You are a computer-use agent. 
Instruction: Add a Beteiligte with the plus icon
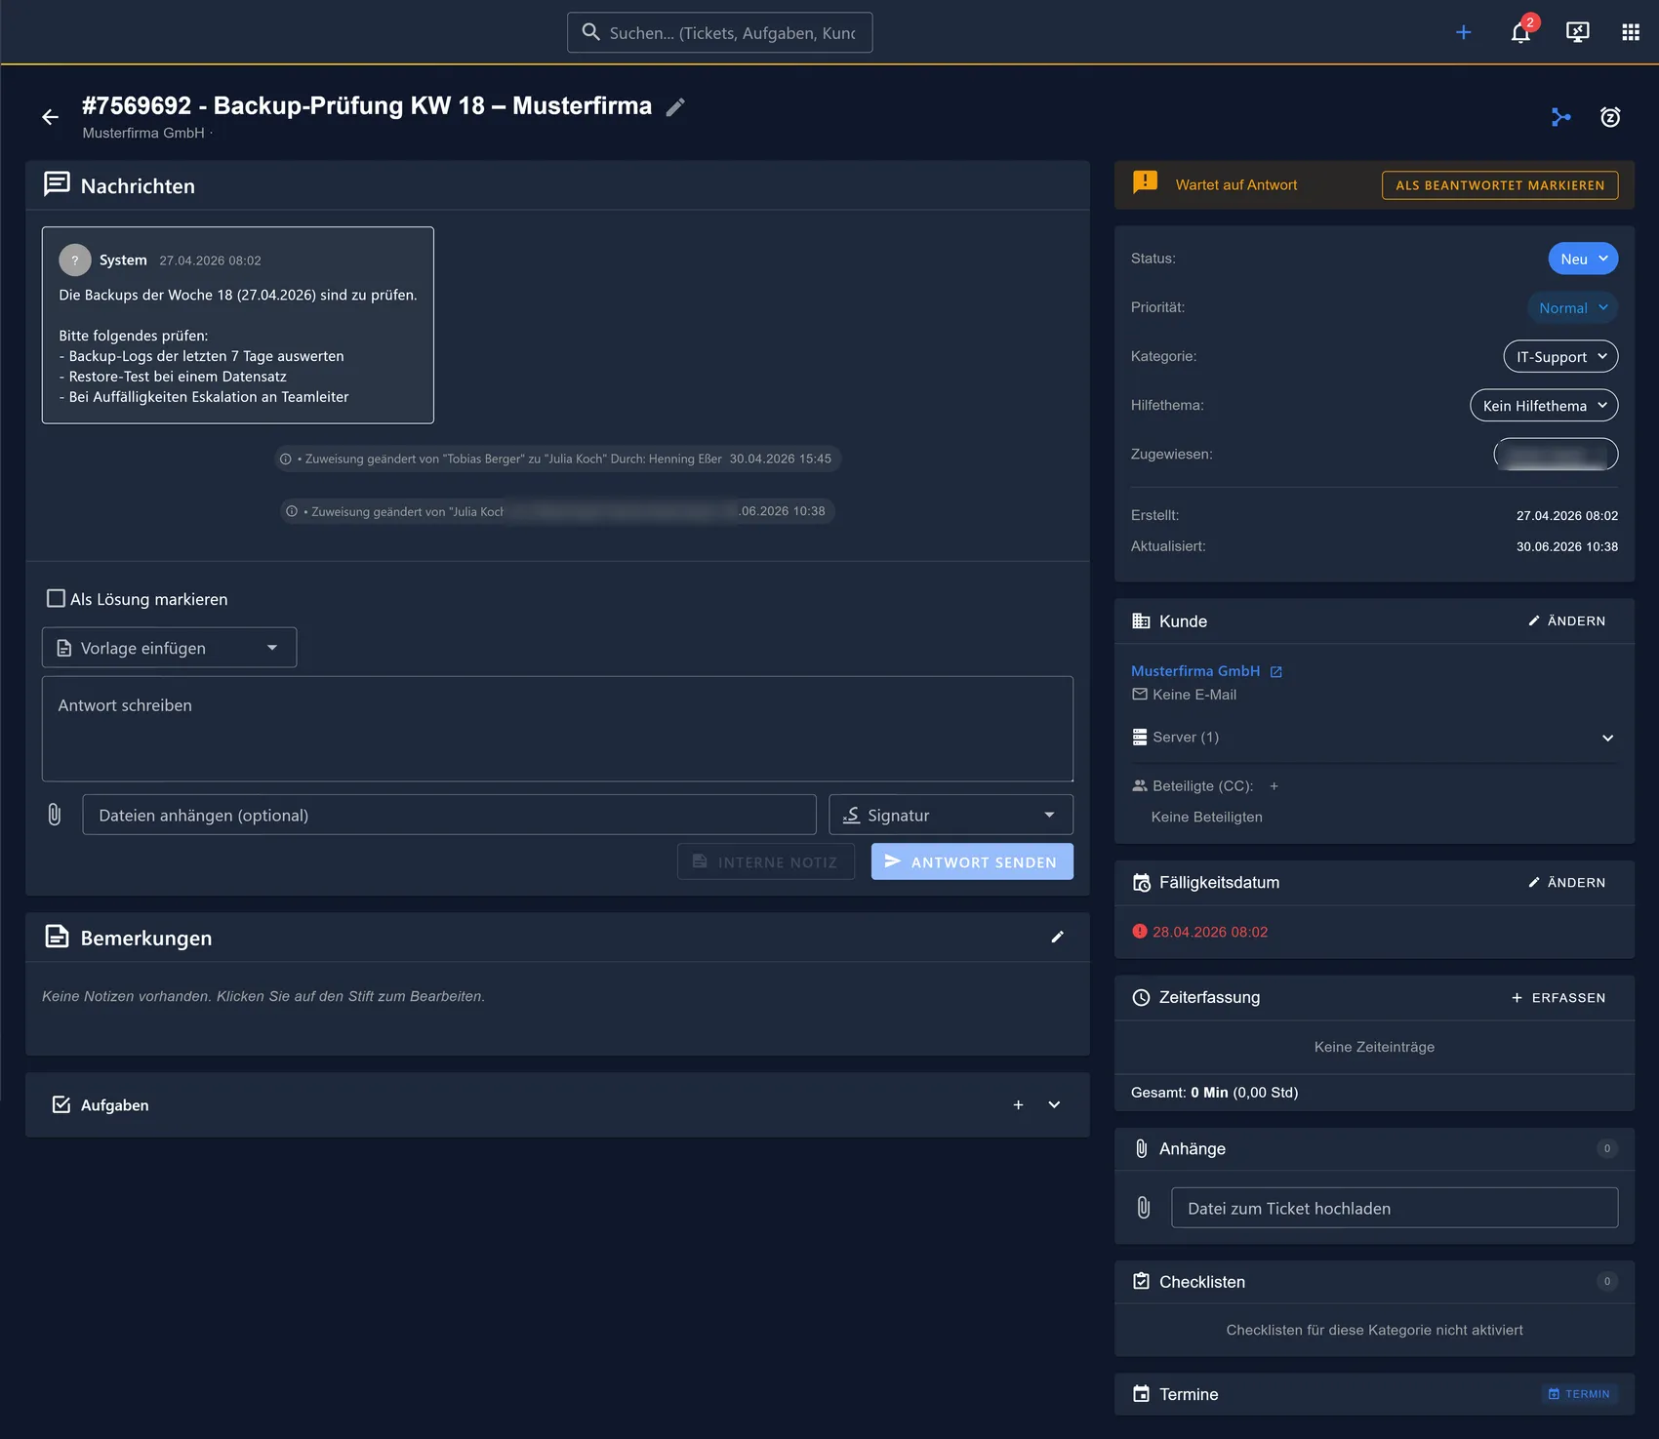pyautogui.click(x=1274, y=786)
